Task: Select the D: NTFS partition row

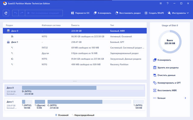Action: point(75,36)
